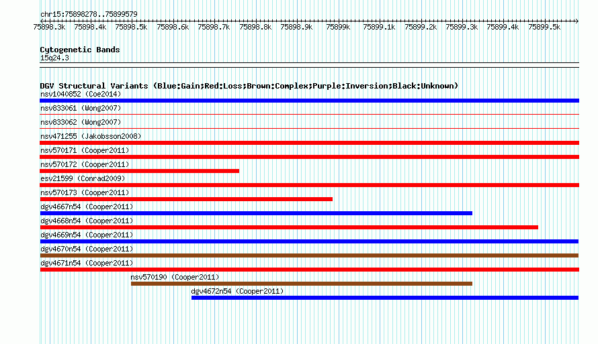Select nsv570190 (Cooper2011) label

(175, 277)
